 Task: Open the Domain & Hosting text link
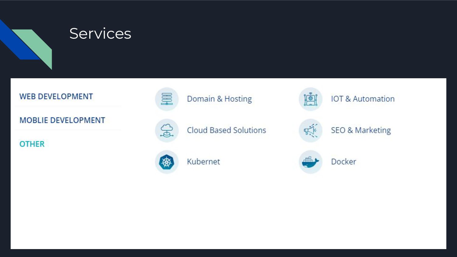219,99
